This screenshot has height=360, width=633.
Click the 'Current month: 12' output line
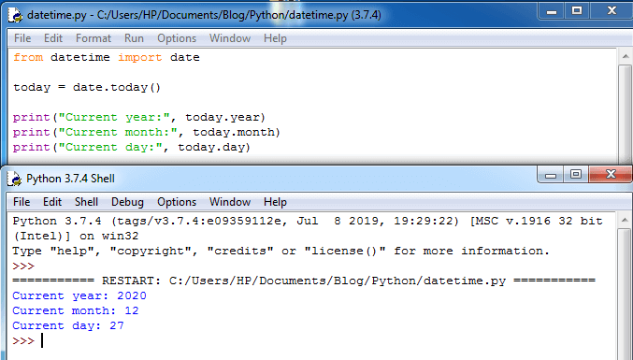[x=76, y=310]
